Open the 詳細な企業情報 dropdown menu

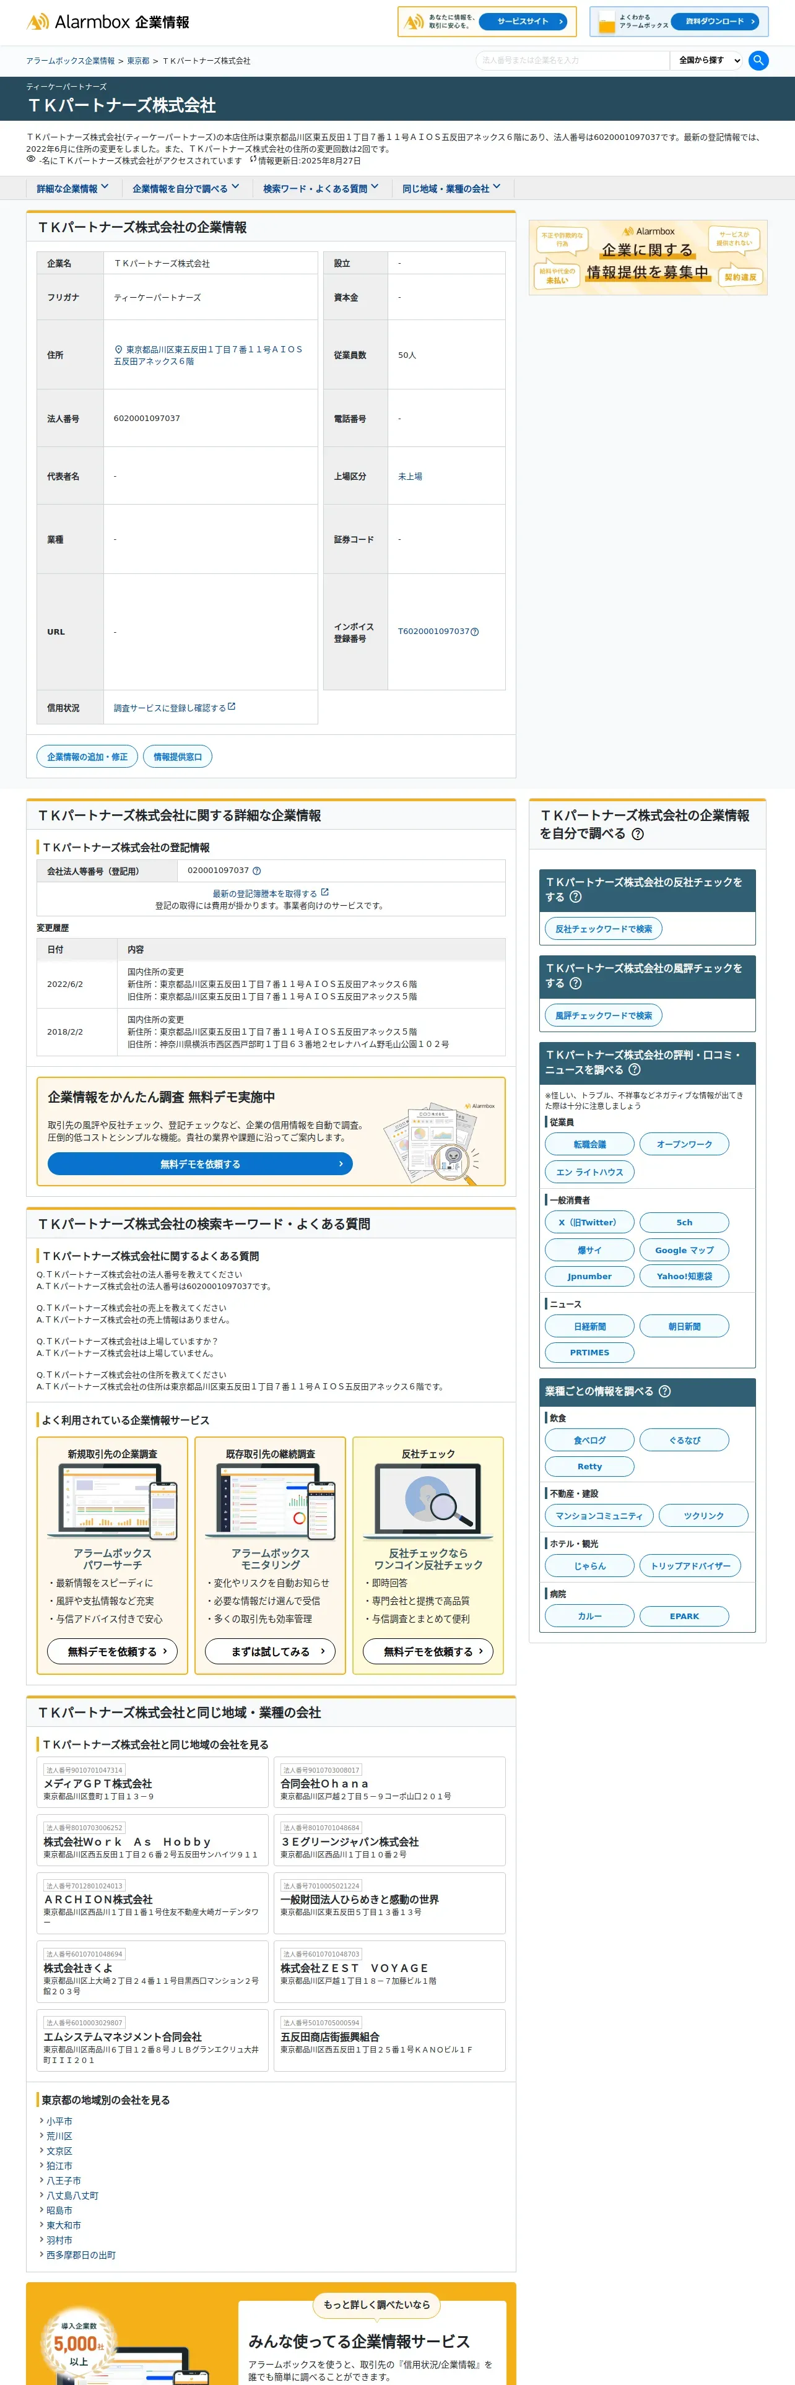click(x=72, y=188)
